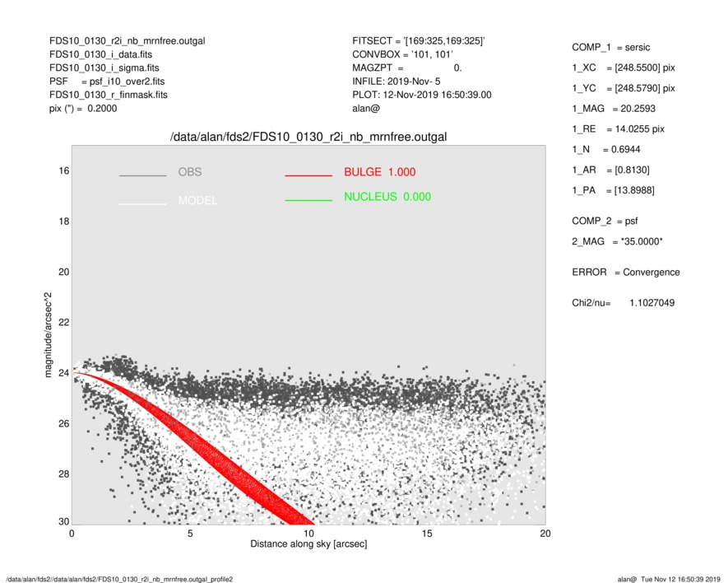Image resolution: width=728 pixels, height=583 pixels.
Task: Click the y-axis tick label 16
Action: coord(63,171)
